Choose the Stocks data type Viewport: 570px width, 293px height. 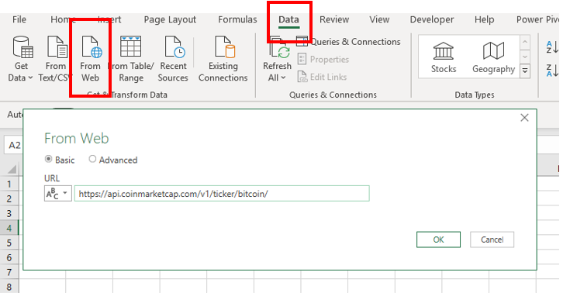pos(444,57)
